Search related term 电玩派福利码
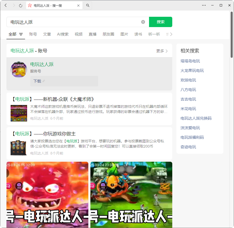The height and width of the screenshot is (228, 234). (x=192, y=137)
